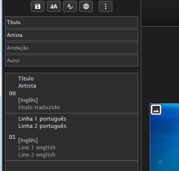Image resolution: width=179 pixels, height=171 pixels.
Task: Focus the Título input field
Action: (72, 22)
